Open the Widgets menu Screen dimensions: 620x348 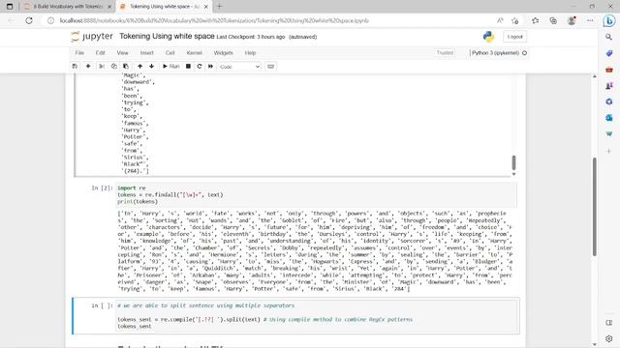click(224, 53)
